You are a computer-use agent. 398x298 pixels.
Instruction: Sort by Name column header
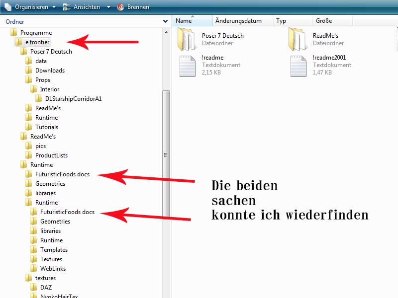click(x=193, y=21)
